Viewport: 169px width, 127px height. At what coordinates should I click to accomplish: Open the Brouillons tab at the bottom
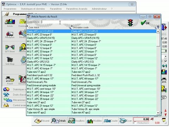[76, 121]
